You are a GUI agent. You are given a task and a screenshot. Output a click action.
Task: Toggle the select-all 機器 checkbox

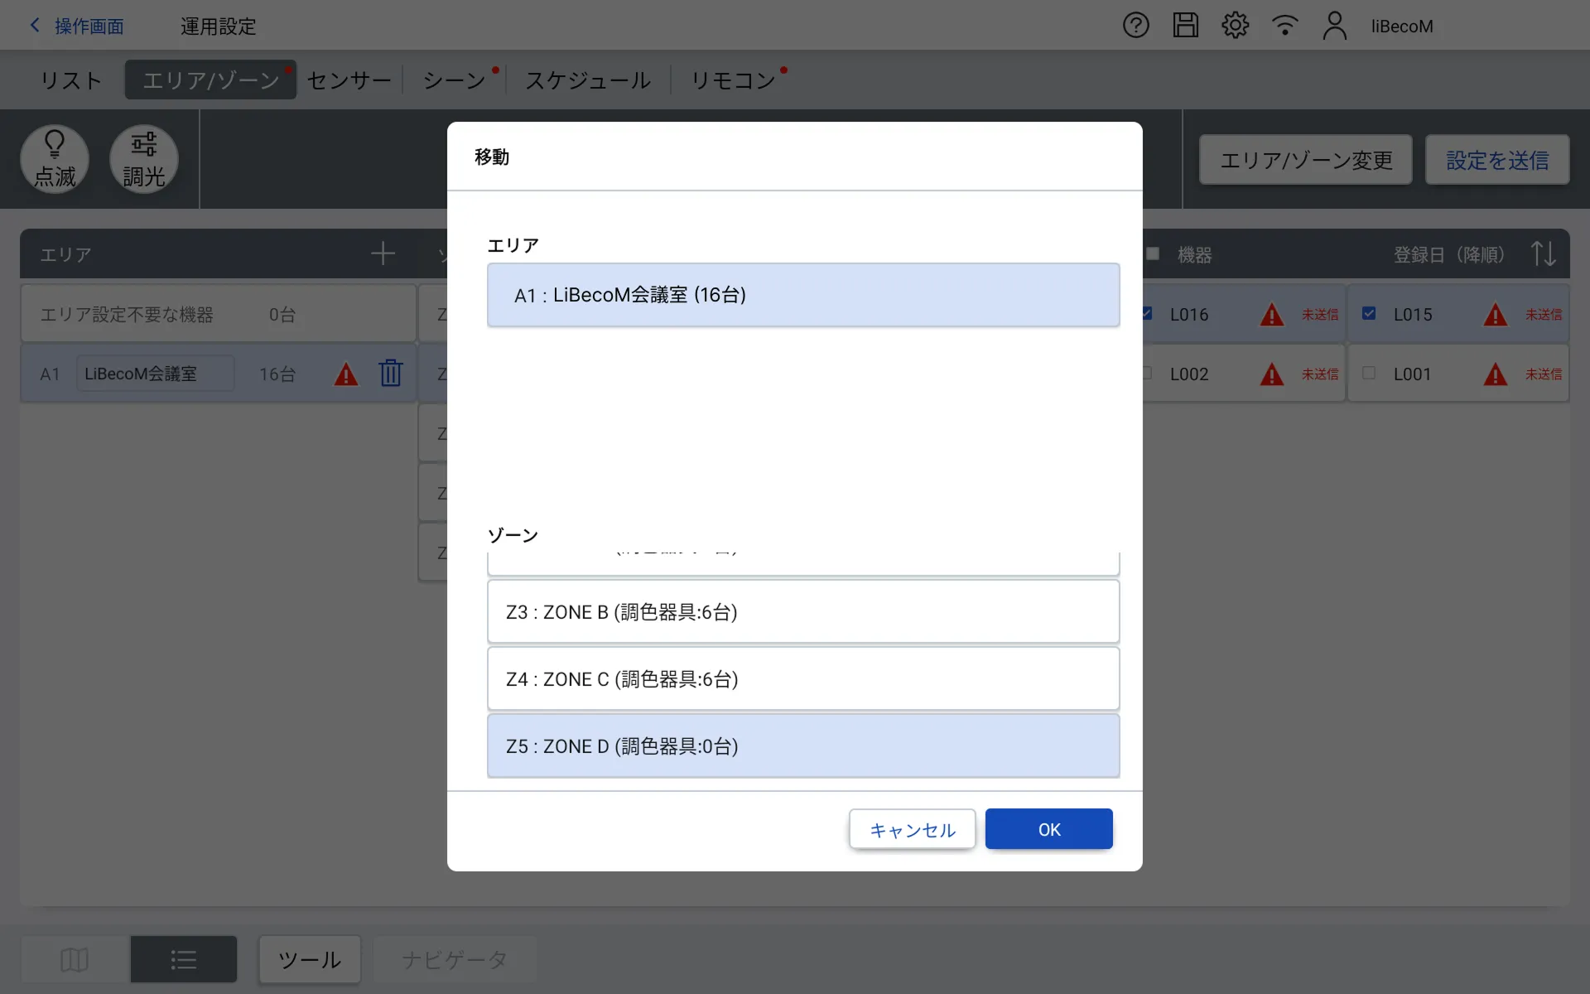tap(1153, 254)
